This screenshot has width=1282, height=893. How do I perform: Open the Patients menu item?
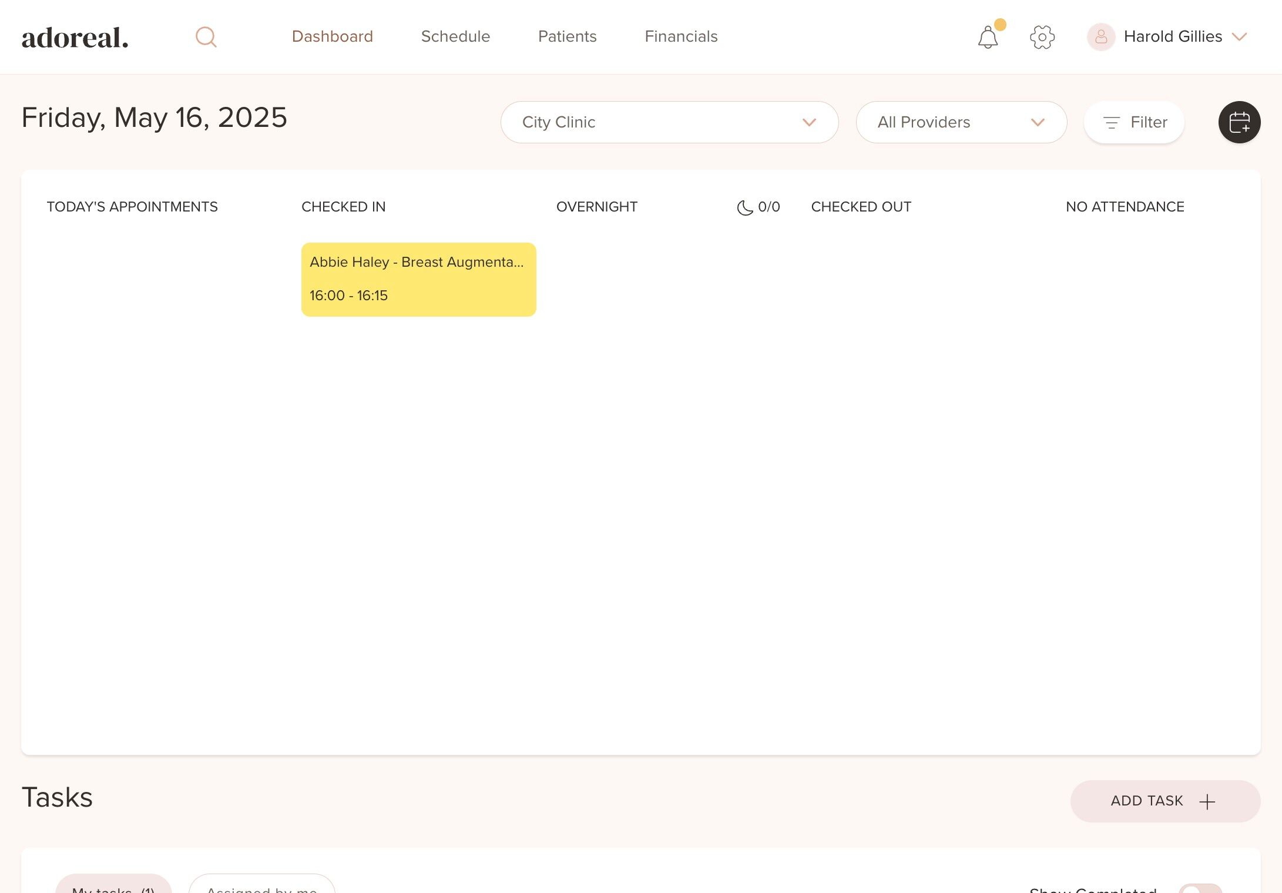567,36
